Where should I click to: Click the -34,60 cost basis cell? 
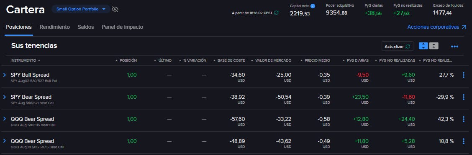pos(237,75)
